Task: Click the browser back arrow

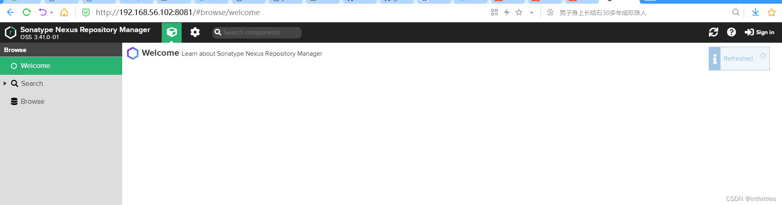Action: point(10,12)
